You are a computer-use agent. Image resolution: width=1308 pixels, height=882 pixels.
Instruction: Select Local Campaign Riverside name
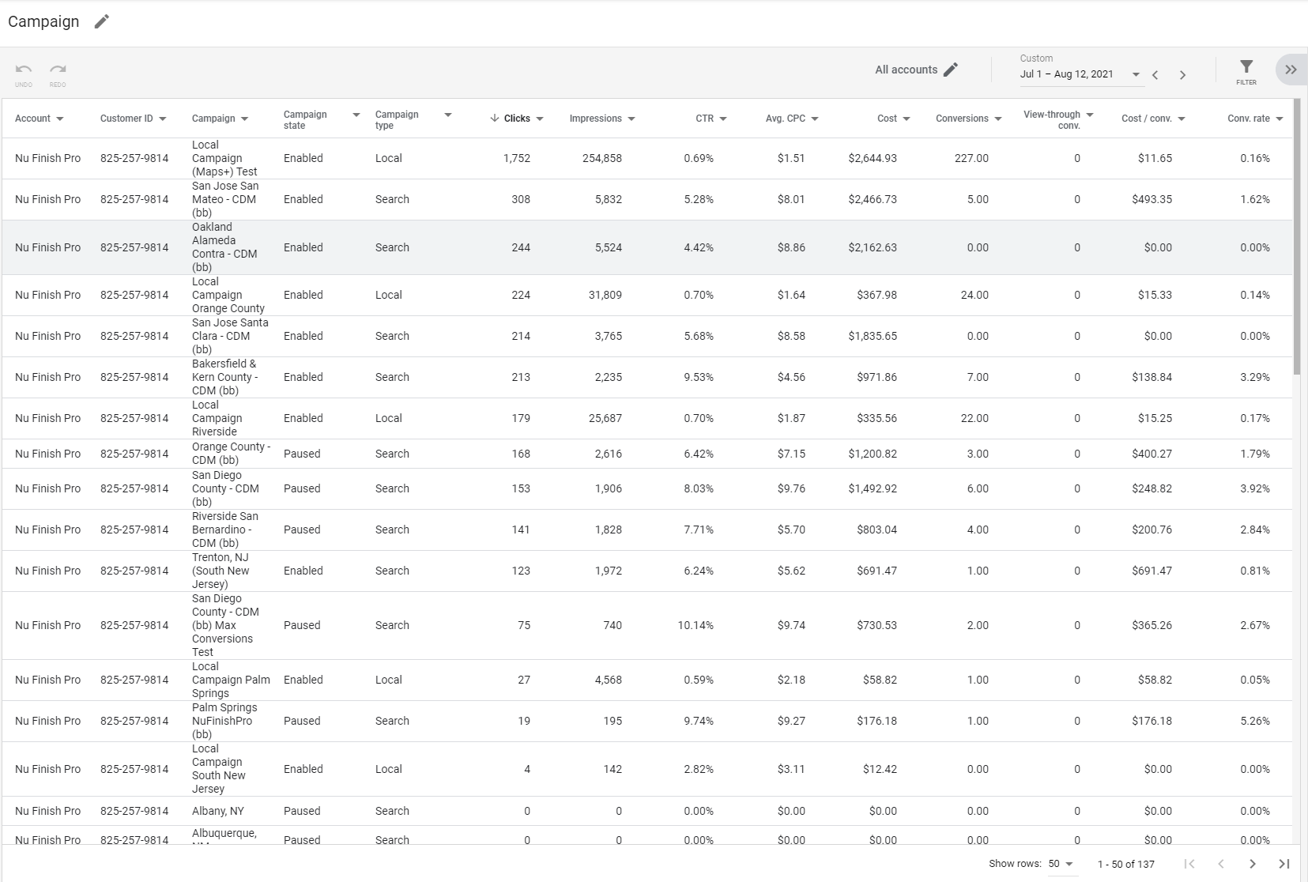pyautogui.click(x=217, y=418)
